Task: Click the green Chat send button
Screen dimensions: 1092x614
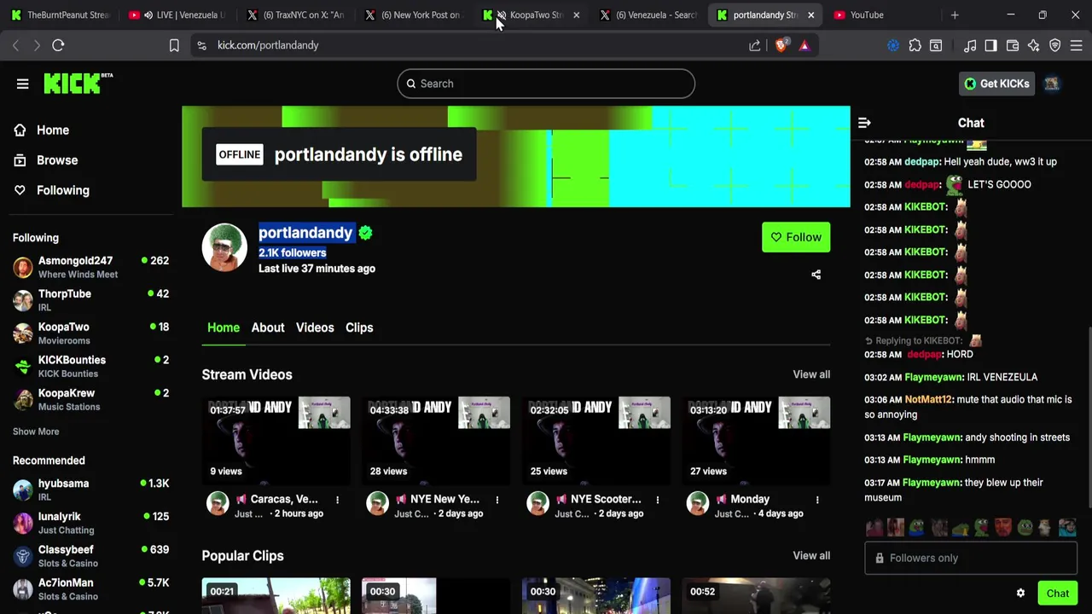Action: pyautogui.click(x=1058, y=594)
